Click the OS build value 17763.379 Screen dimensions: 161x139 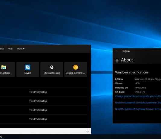pyautogui.click(x=140, y=92)
